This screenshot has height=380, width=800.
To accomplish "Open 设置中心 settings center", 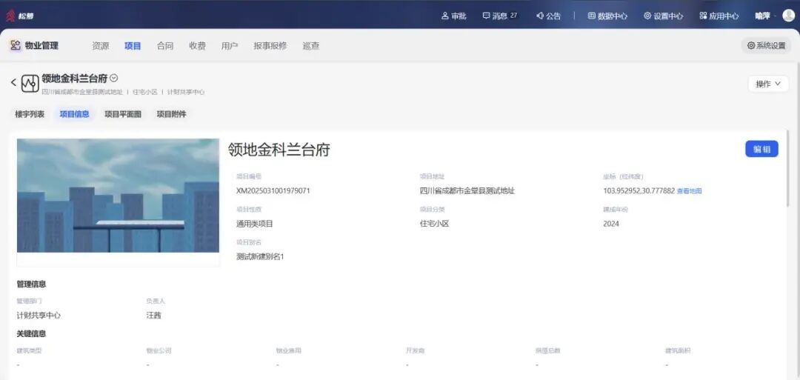I will tap(663, 16).
